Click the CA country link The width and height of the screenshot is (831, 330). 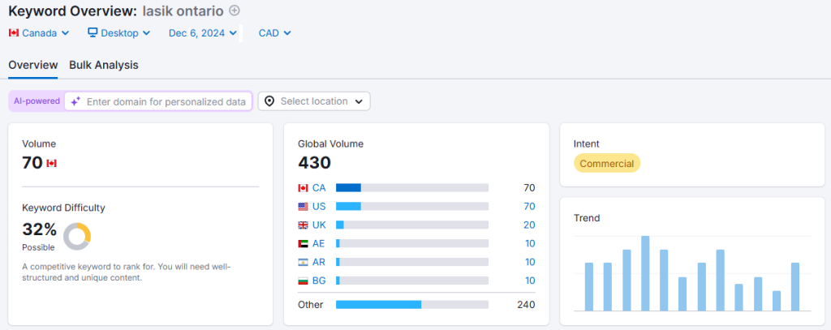coord(319,187)
